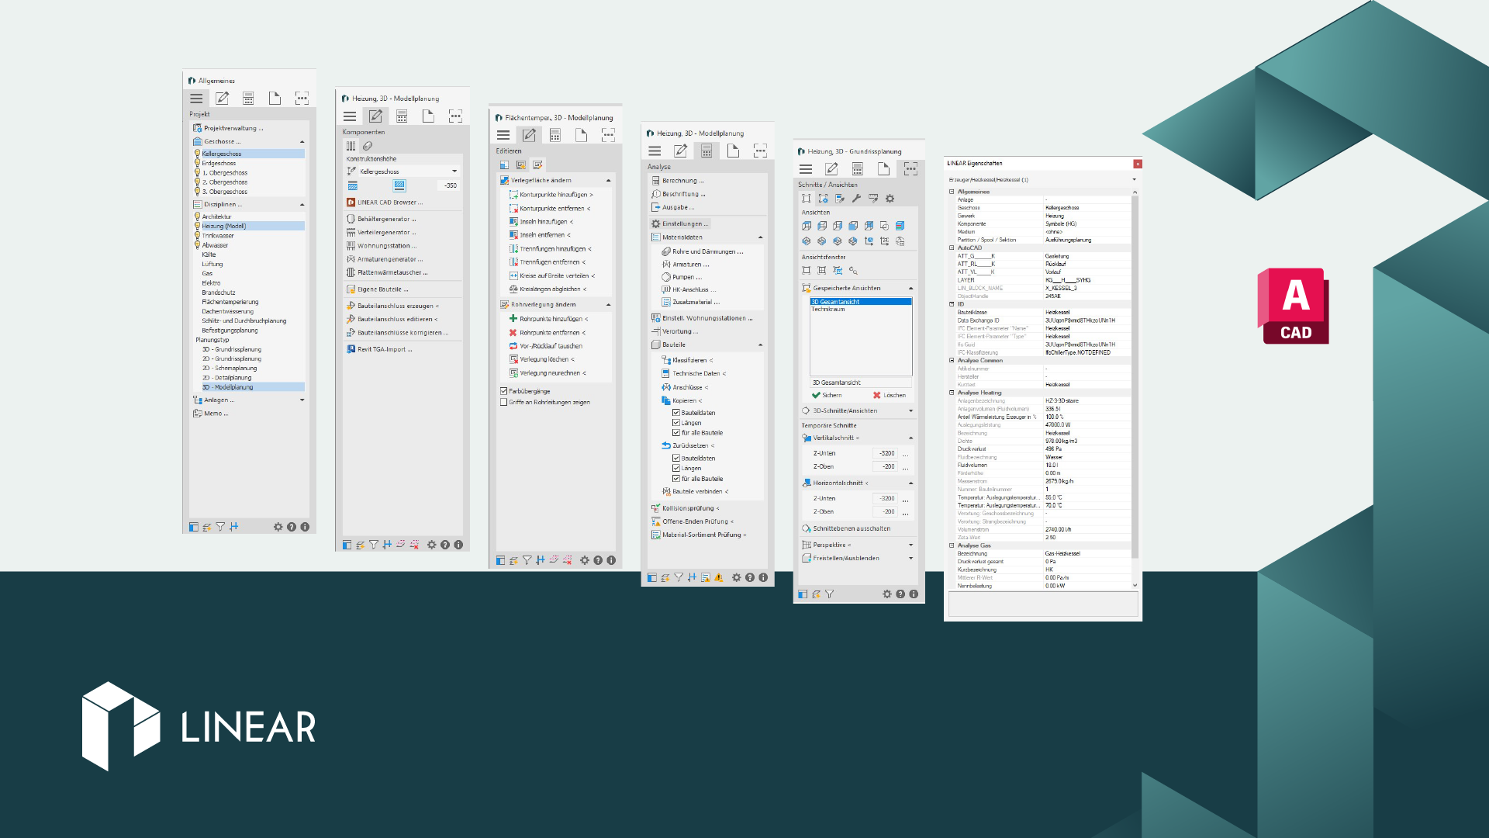Click the Sichern button
This screenshot has height=838, width=1489.
pyautogui.click(x=827, y=395)
